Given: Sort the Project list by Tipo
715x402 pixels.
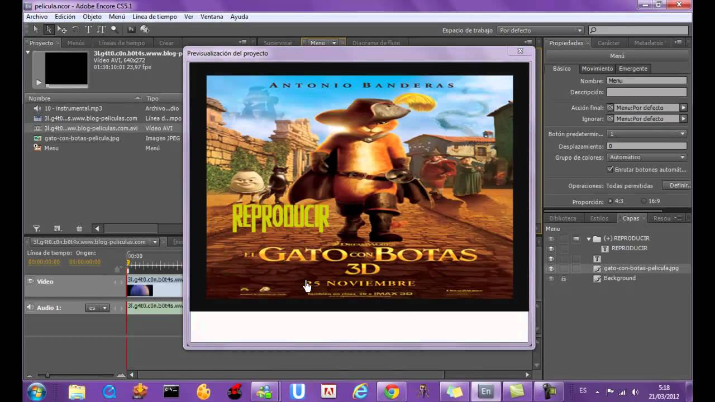Looking at the screenshot, I should pyautogui.click(x=163, y=98).
